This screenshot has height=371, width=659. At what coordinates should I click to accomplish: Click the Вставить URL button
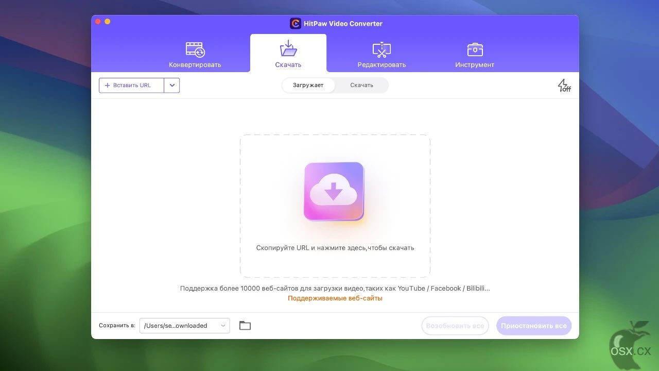(x=132, y=86)
